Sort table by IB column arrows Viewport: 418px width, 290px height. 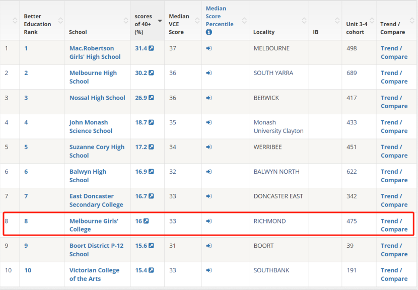pyautogui.click(x=337, y=21)
